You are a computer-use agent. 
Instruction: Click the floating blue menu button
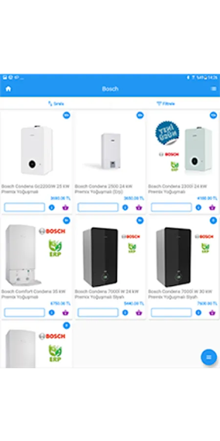209,357
